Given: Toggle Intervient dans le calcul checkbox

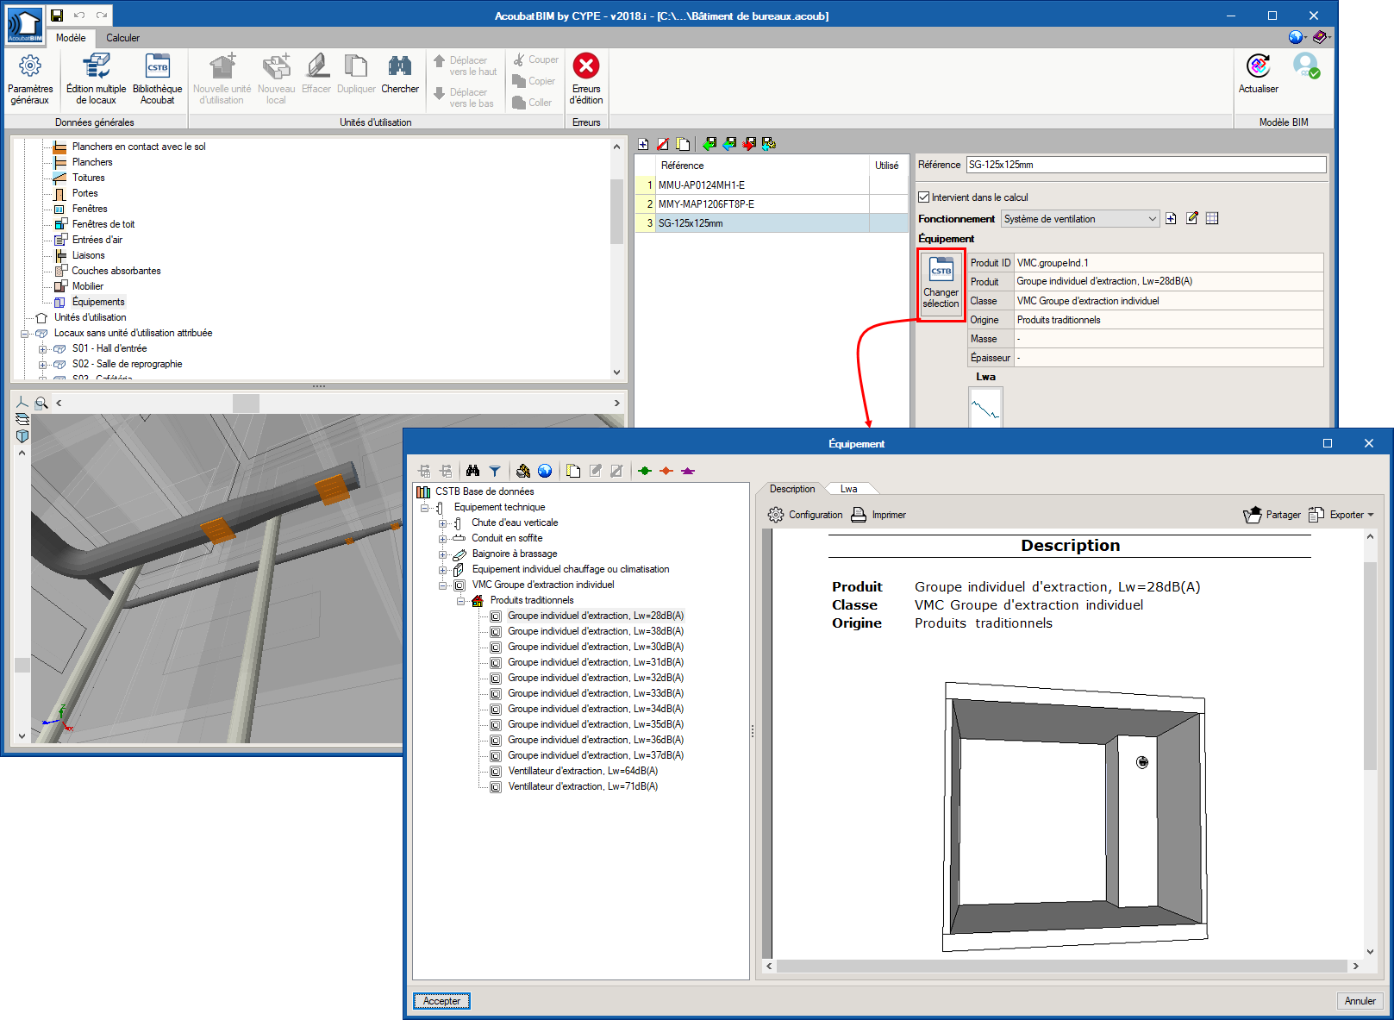Looking at the screenshot, I should (923, 197).
